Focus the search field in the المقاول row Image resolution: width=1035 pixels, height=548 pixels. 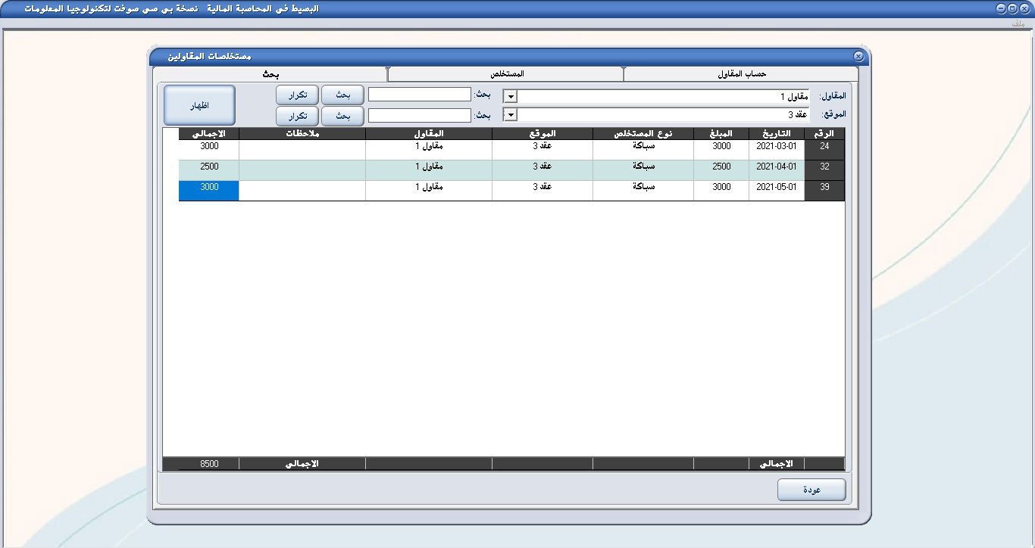(x=420, y=95)
